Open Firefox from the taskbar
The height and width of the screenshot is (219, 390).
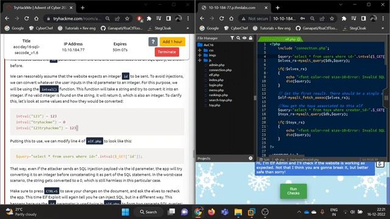click(211, 212)
